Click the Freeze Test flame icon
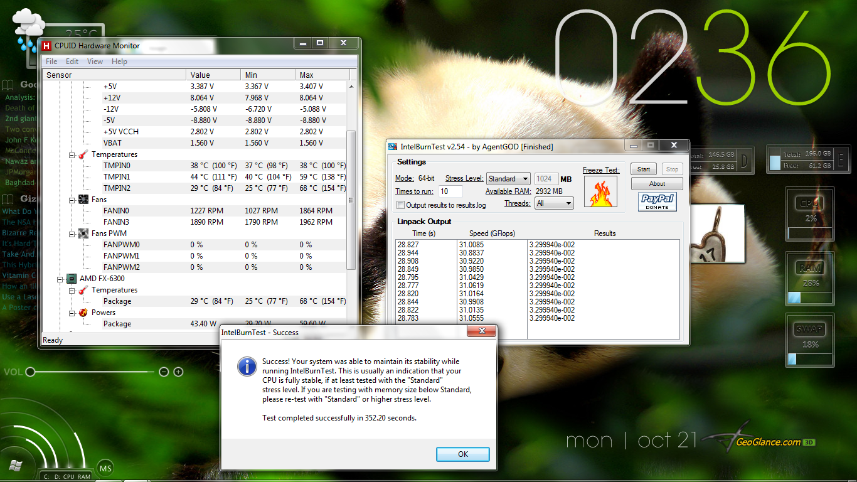 click(600, 192)
